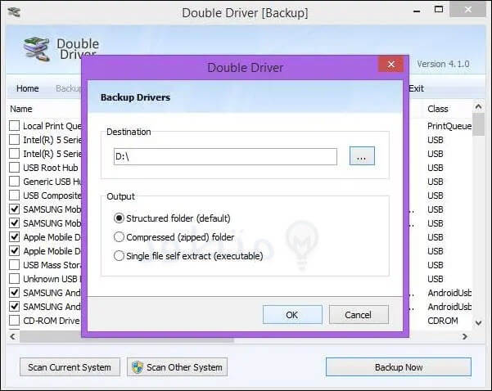Click the shield icon on Scan Other System
The height and width of the screenshot is (391, 492).
click(138, 367)
